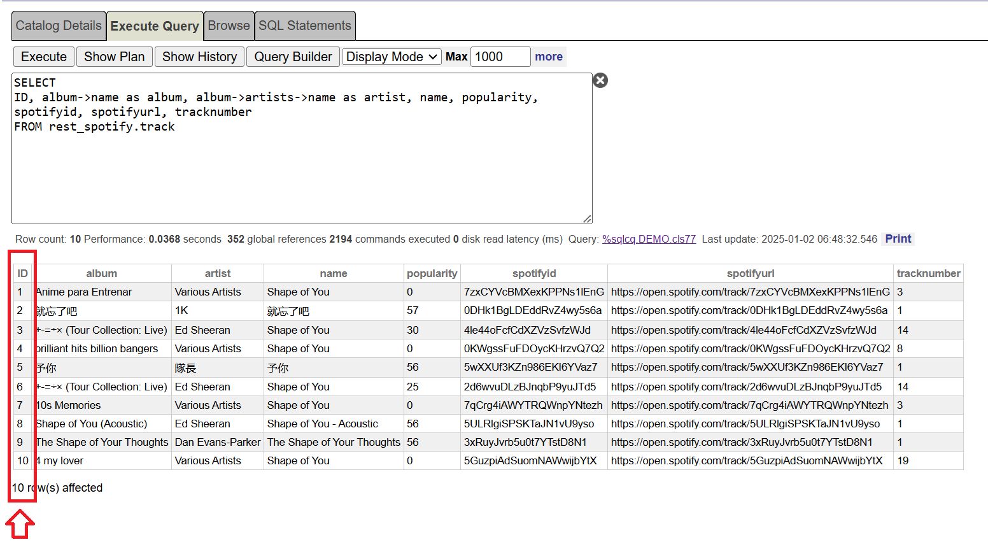Select spotifyid 0DHk1BgLDEddRvZ4wy5s6a cell

534,311
